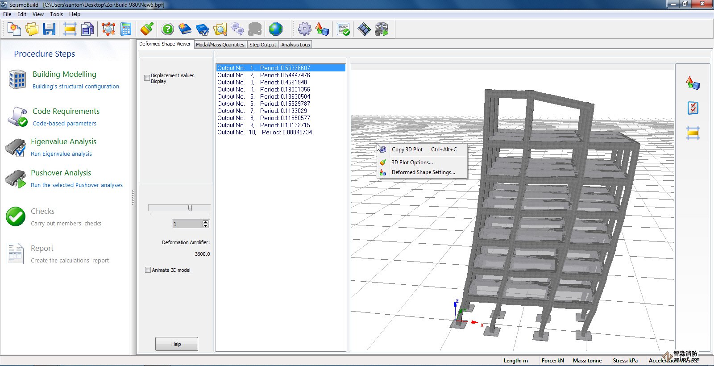This screenshot has height=366, width=714.
Task: Click the paintbrush icon in toolbar
Action: click(147, 29)
